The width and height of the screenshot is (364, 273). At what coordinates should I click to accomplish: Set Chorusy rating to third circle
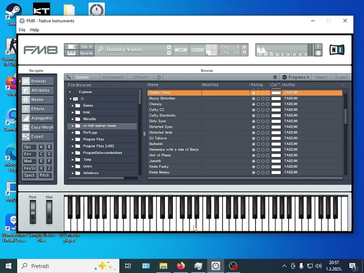tap(263, 104)
